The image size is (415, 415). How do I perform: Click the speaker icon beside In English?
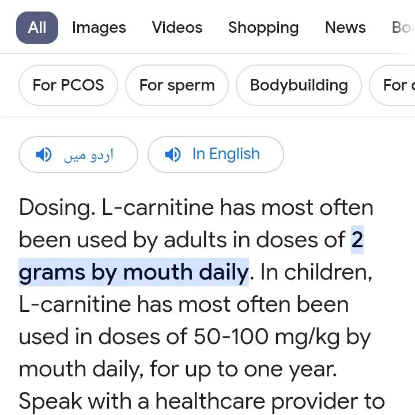pyautogui.click(x=172, y=154)
